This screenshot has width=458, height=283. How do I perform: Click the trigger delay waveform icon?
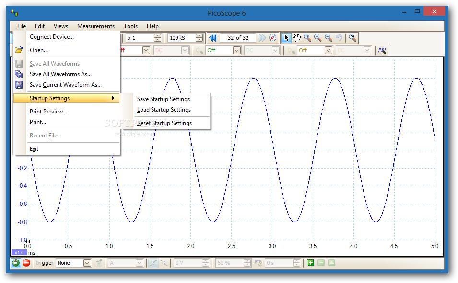258,263
